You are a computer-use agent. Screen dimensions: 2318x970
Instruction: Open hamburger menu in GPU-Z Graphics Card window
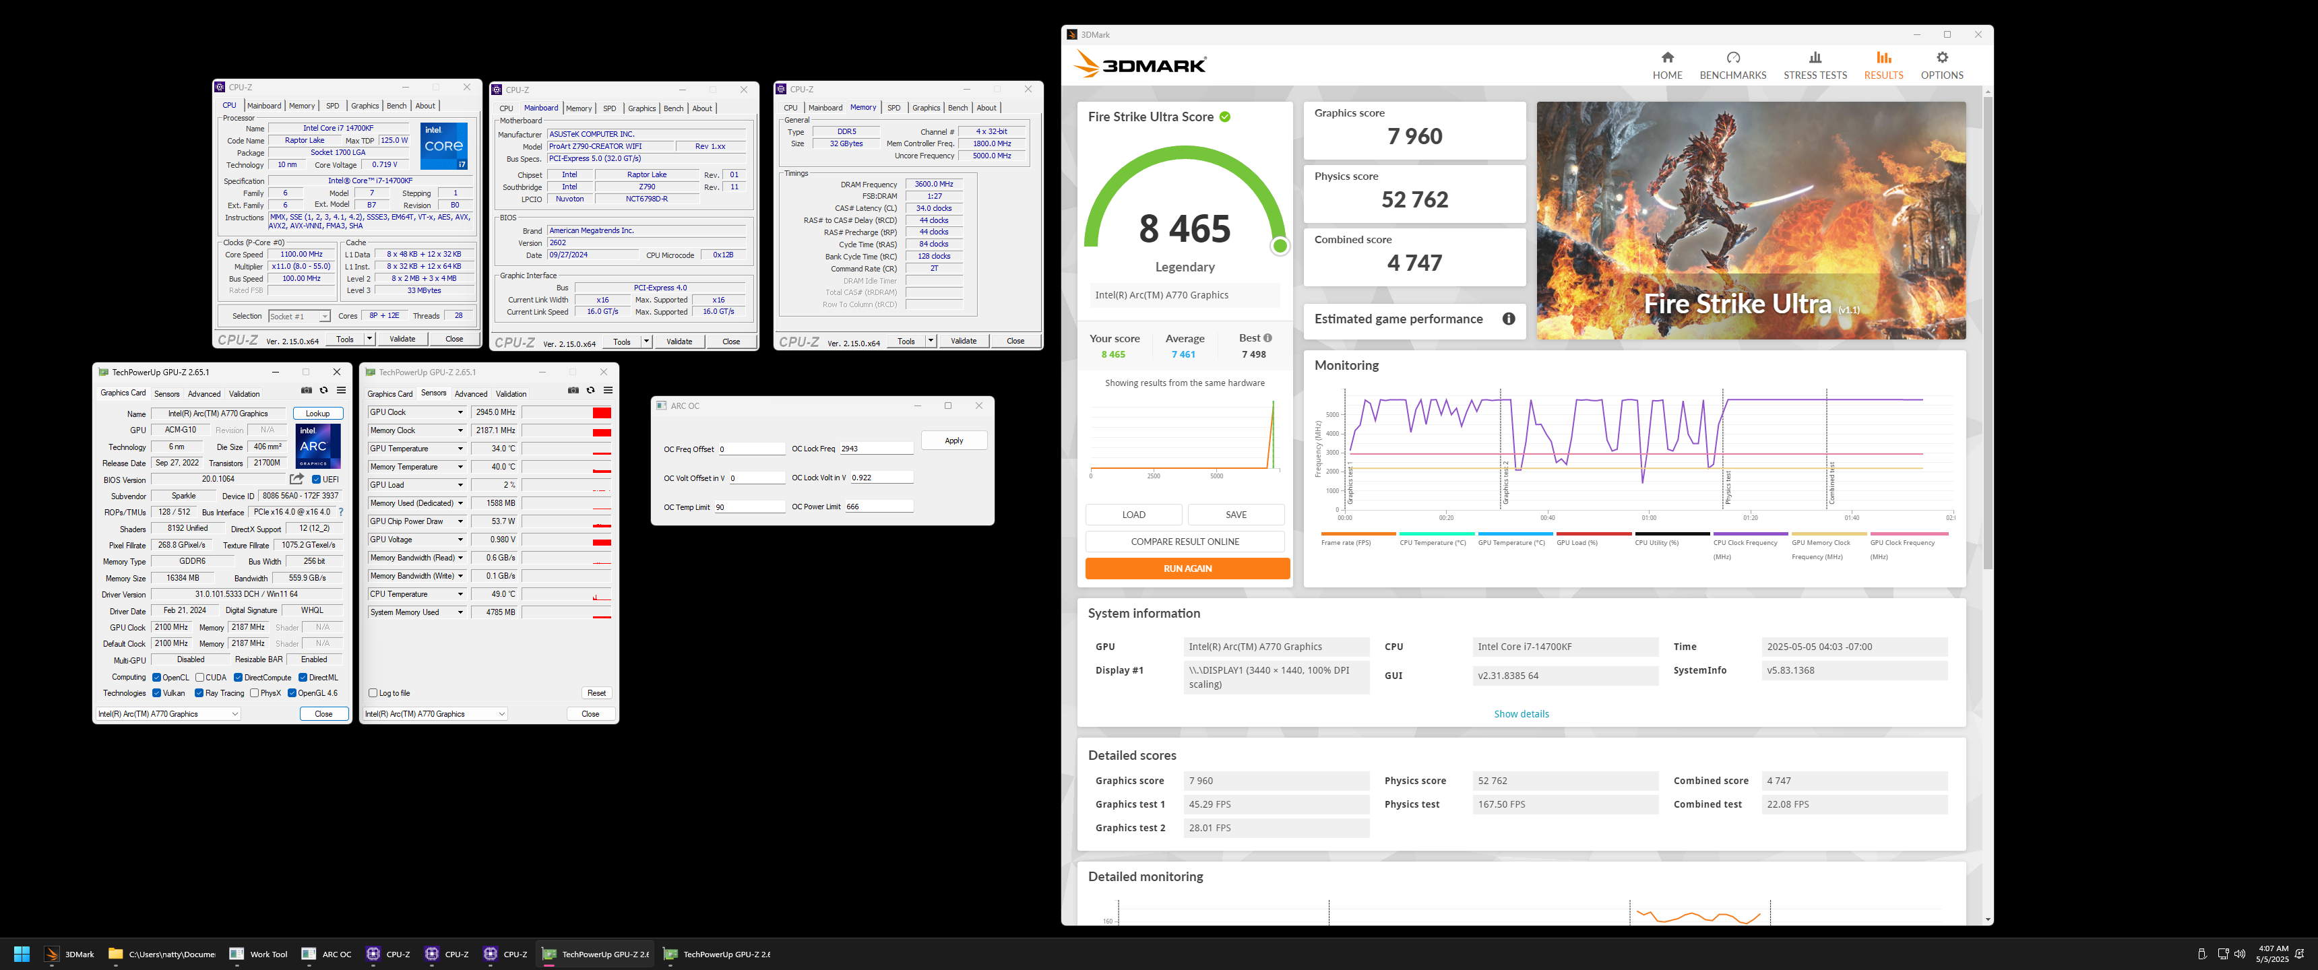pyautogui.click(x=341, y=391)
